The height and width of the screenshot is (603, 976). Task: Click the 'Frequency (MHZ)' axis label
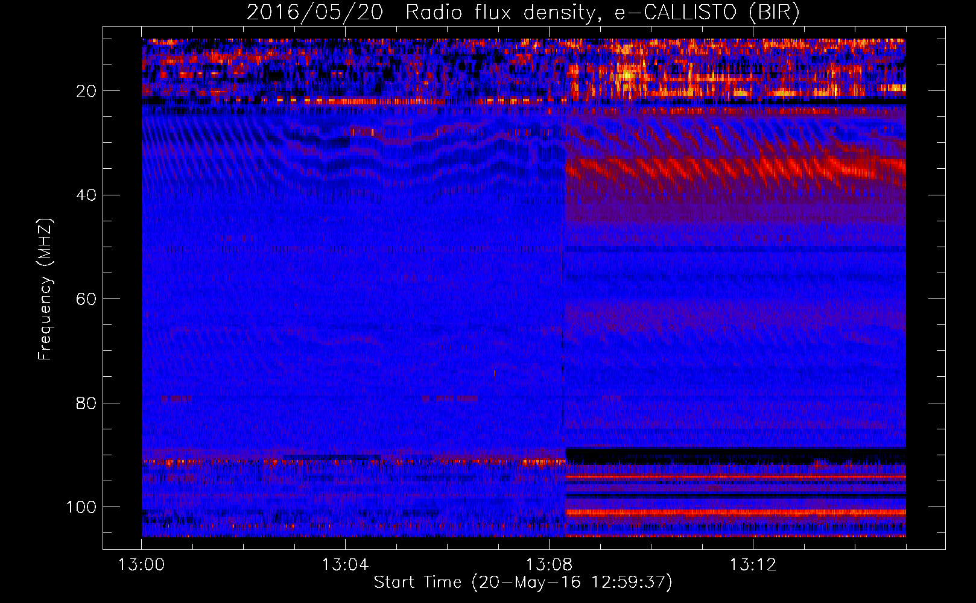click(45, 289)
